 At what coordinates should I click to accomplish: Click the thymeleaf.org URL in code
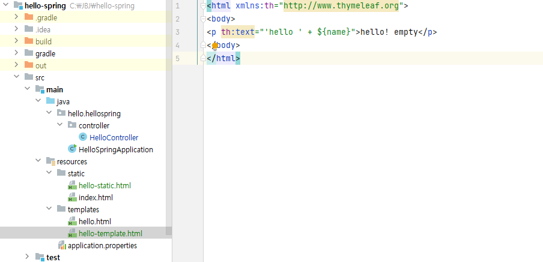point(341,6)
